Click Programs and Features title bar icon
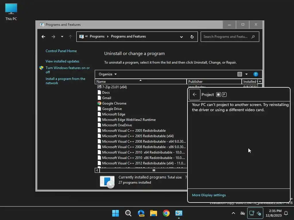Image resolution: width=294 pixels, height=220 pixels. (42, 25)
